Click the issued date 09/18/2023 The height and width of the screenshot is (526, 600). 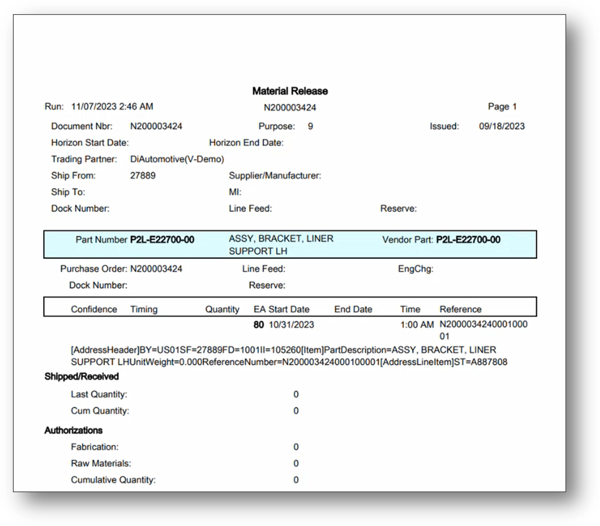tap(502, 126)
